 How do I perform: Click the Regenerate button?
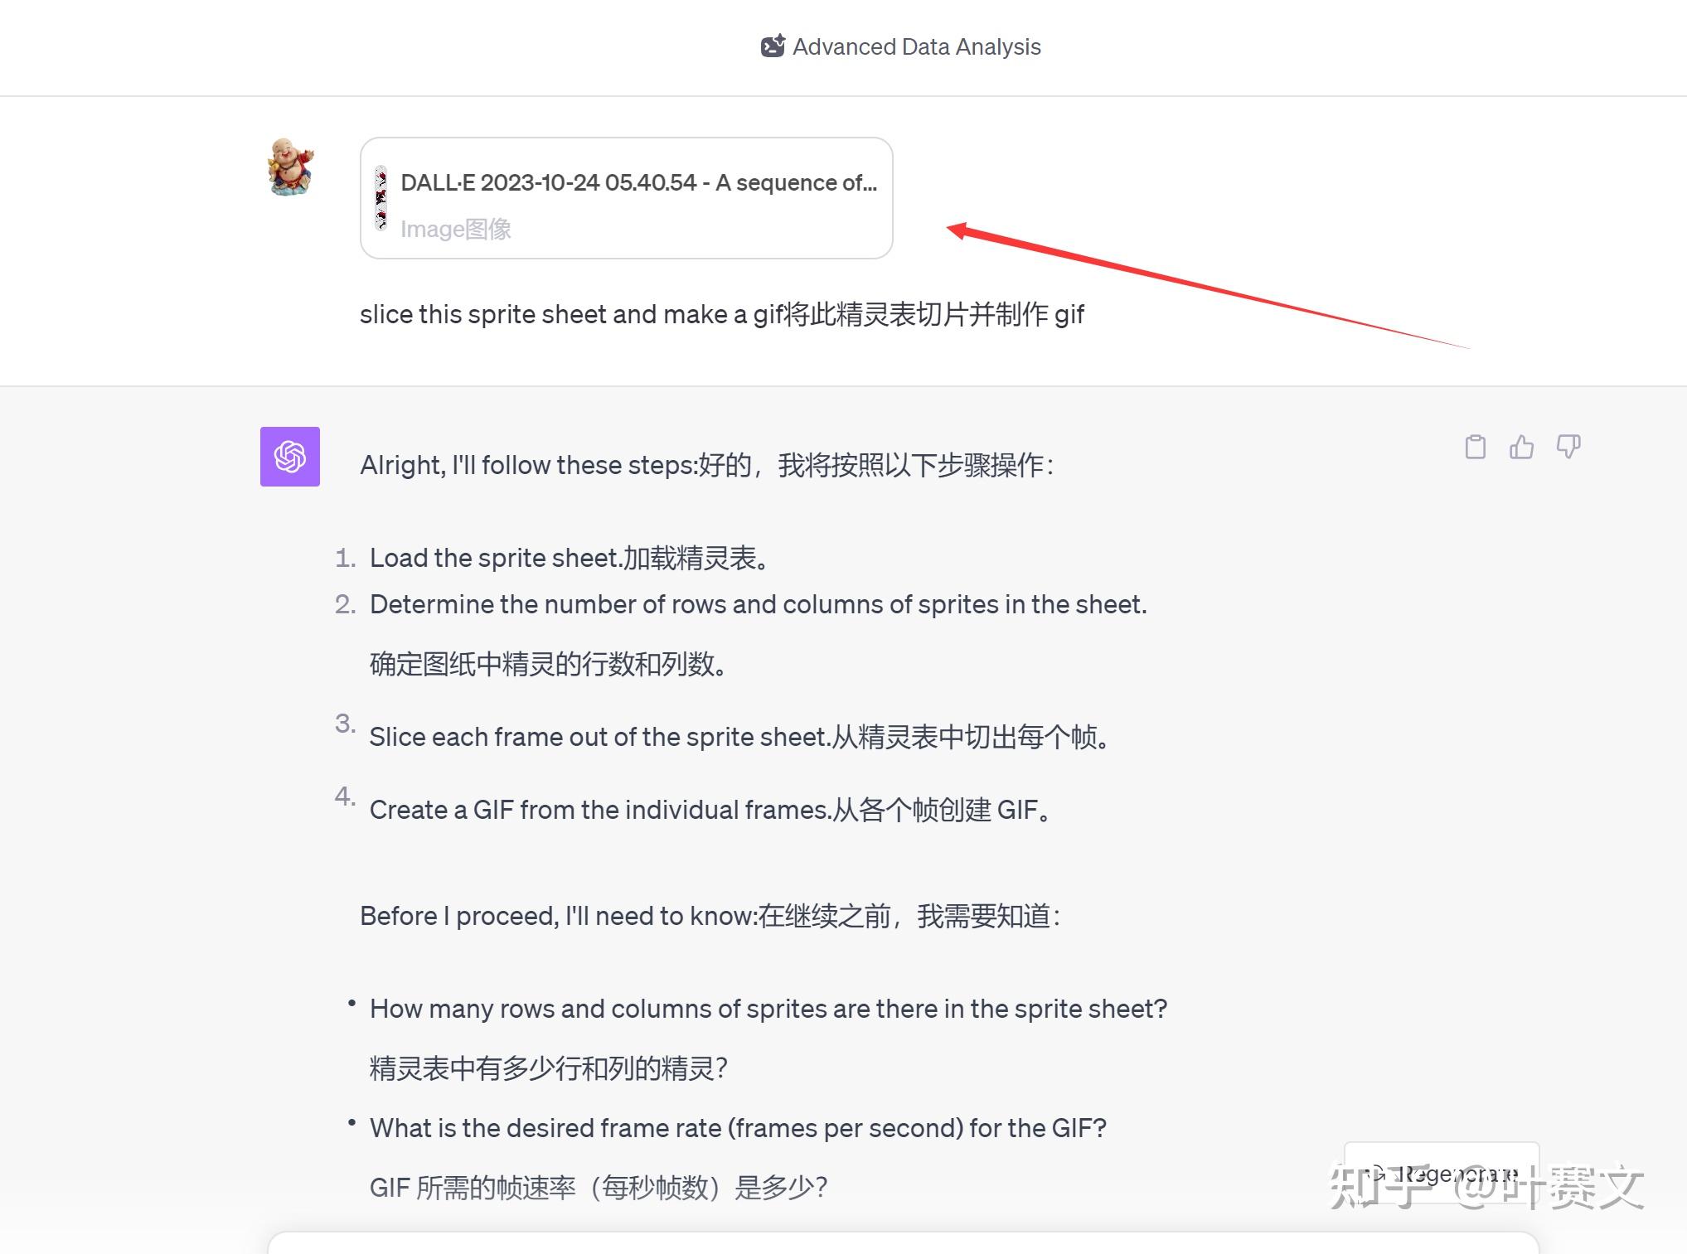(1442, 1173)
